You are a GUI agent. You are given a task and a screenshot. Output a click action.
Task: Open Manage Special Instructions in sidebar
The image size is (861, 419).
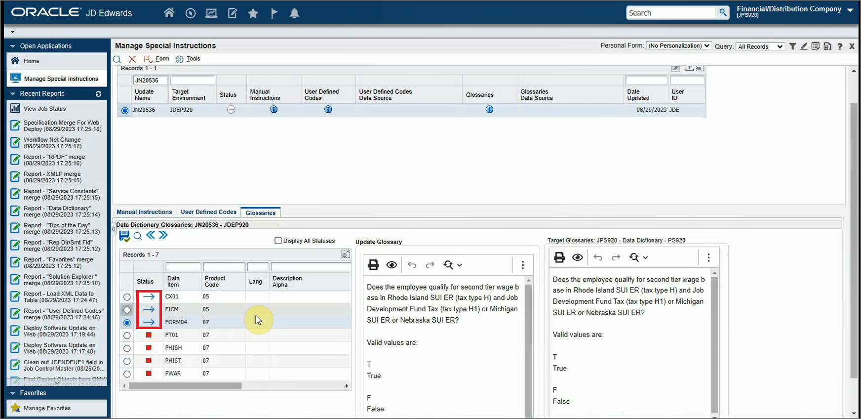click(x=57, y=79)
